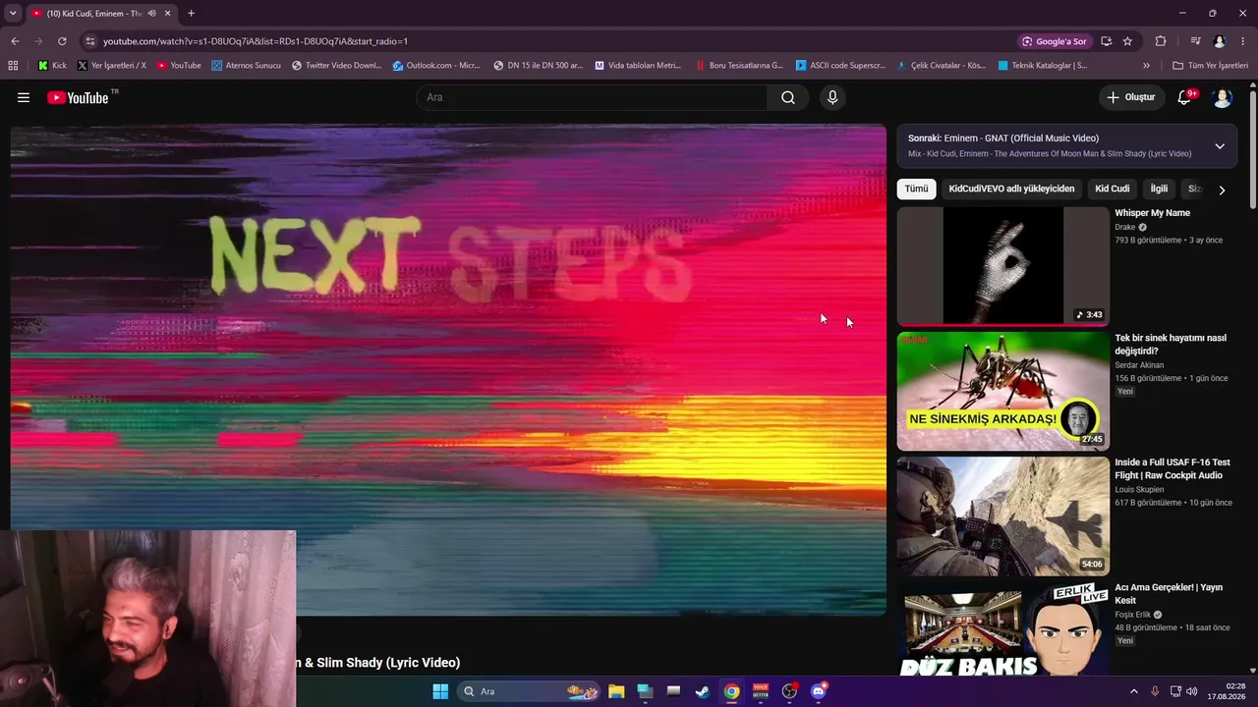Open the Twitter Video Downl... bookmark
This screenshot has height=707, width=1258.
(336, 66)
